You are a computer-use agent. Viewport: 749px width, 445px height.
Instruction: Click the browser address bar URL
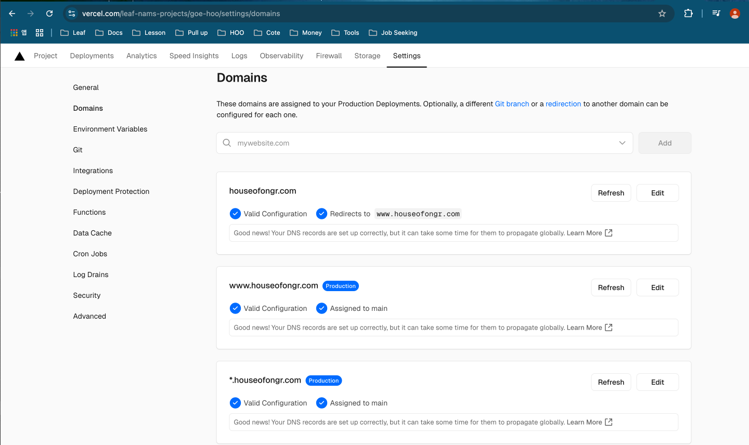pos(181,14)
